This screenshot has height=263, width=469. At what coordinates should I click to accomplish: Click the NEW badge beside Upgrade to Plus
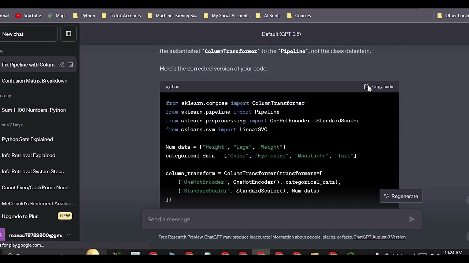[65, 216]
